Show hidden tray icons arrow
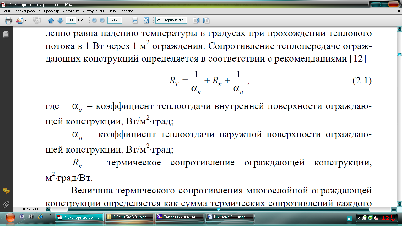This screenshot has width=402, height=226. click(359, 218)
